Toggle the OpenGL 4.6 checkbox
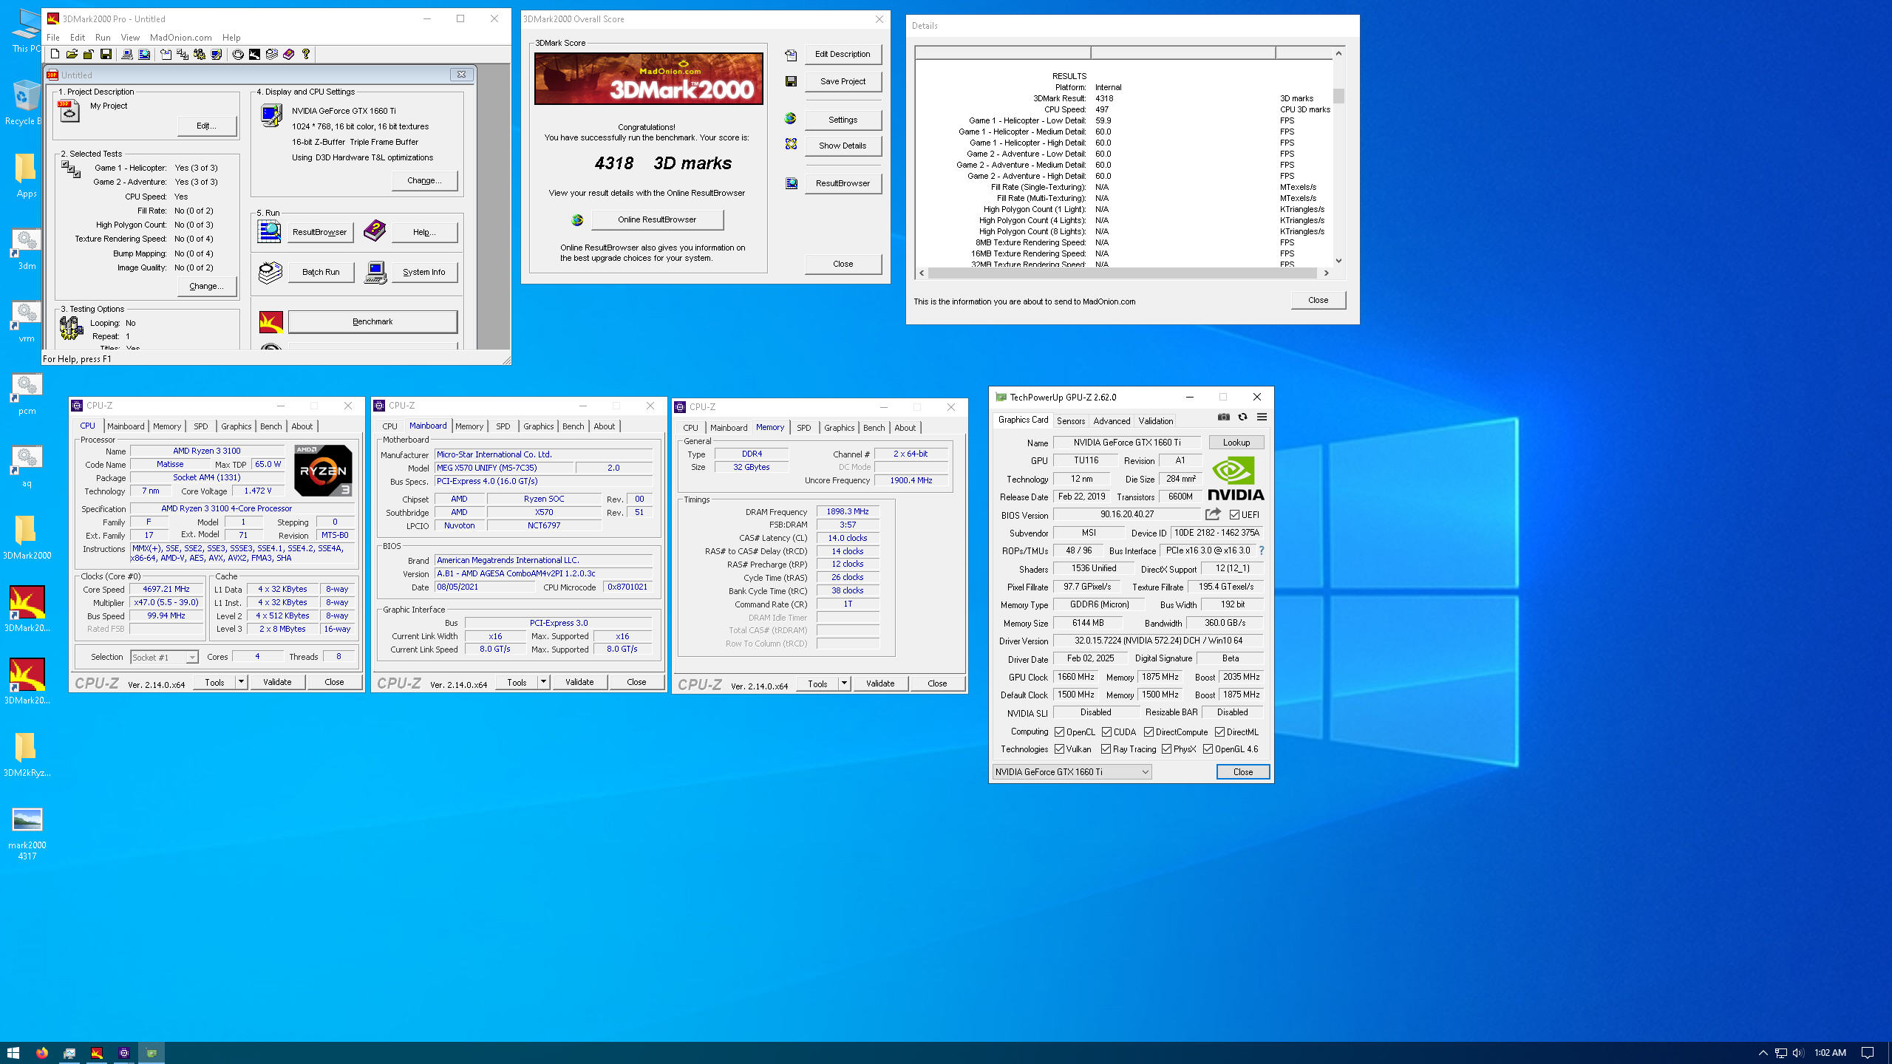The height and width of the screenshot is (1064, 1892). (1208, 749)
